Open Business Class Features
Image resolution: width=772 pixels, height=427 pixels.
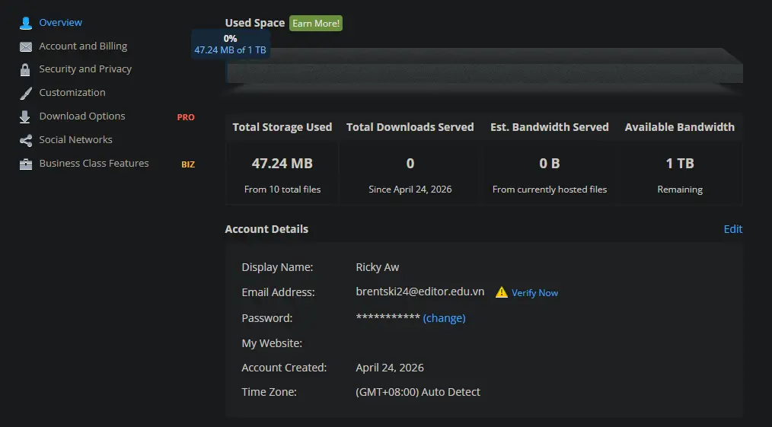tap(94, 164)
